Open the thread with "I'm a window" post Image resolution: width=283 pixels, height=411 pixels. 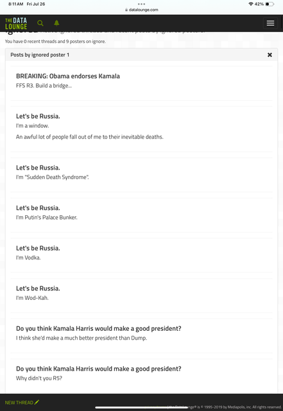pyautogui.click(x=38, y=116)
